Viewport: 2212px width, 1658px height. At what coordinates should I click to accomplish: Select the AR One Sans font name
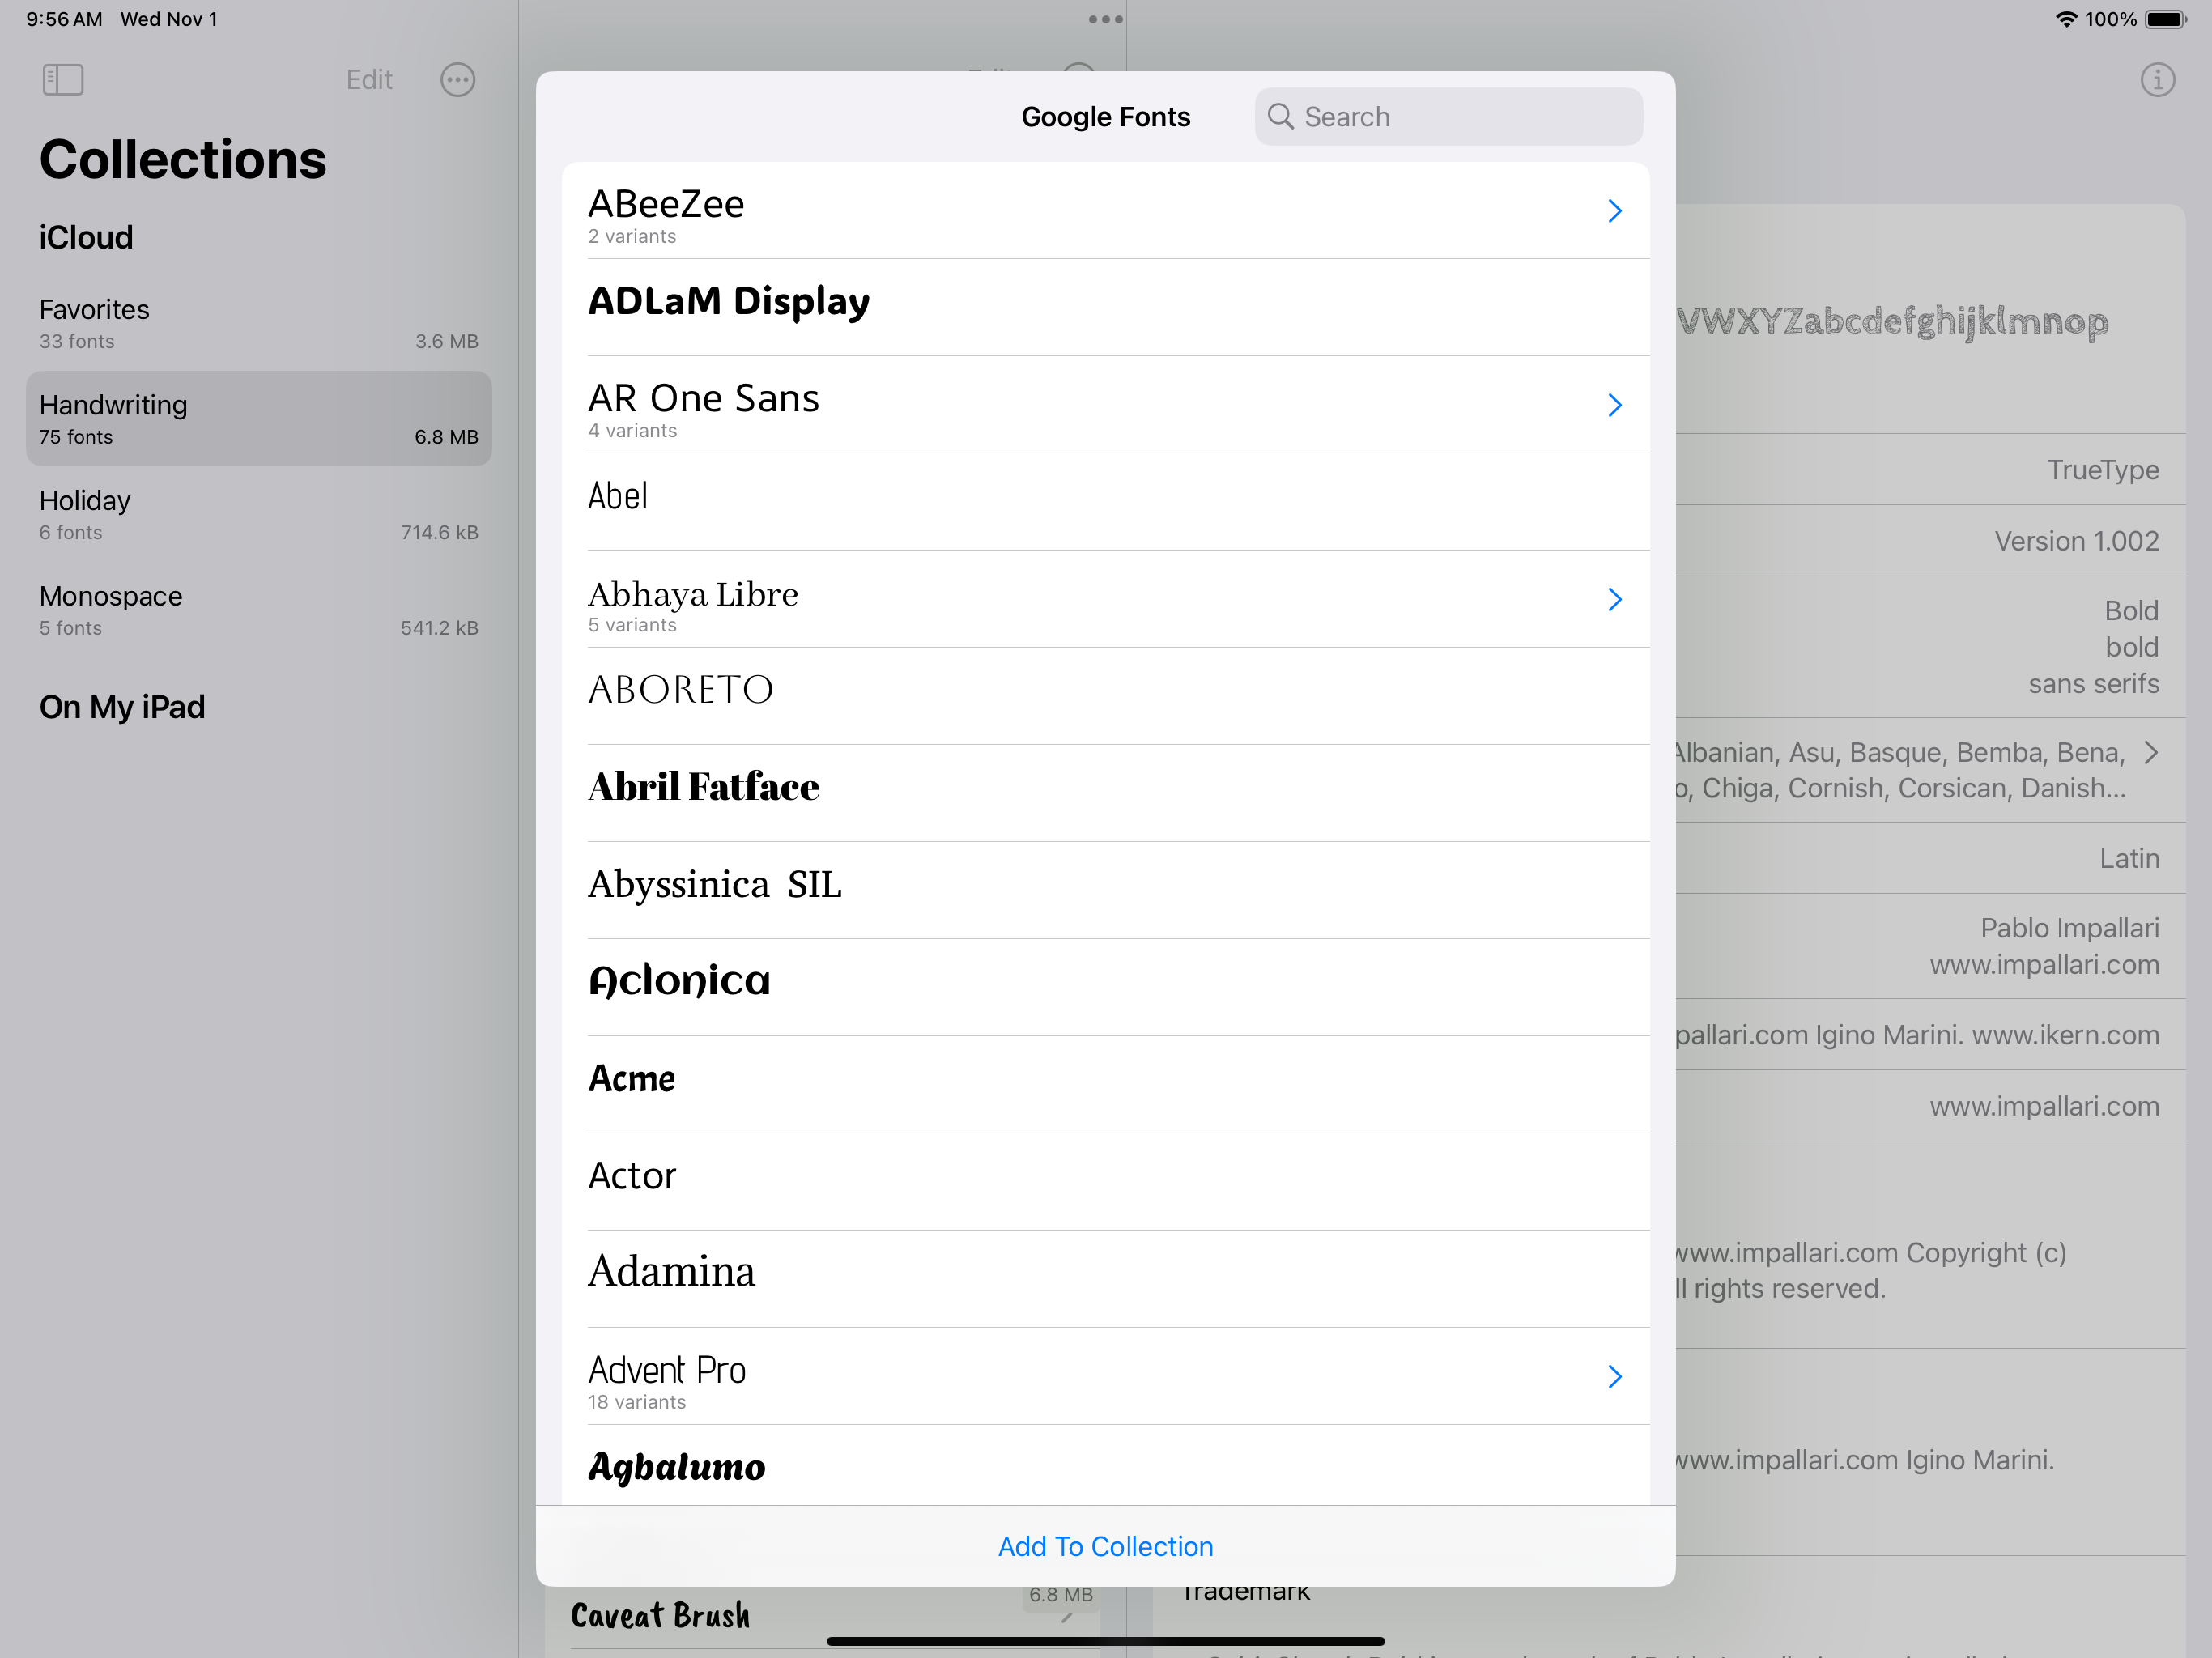pos(703,398)
